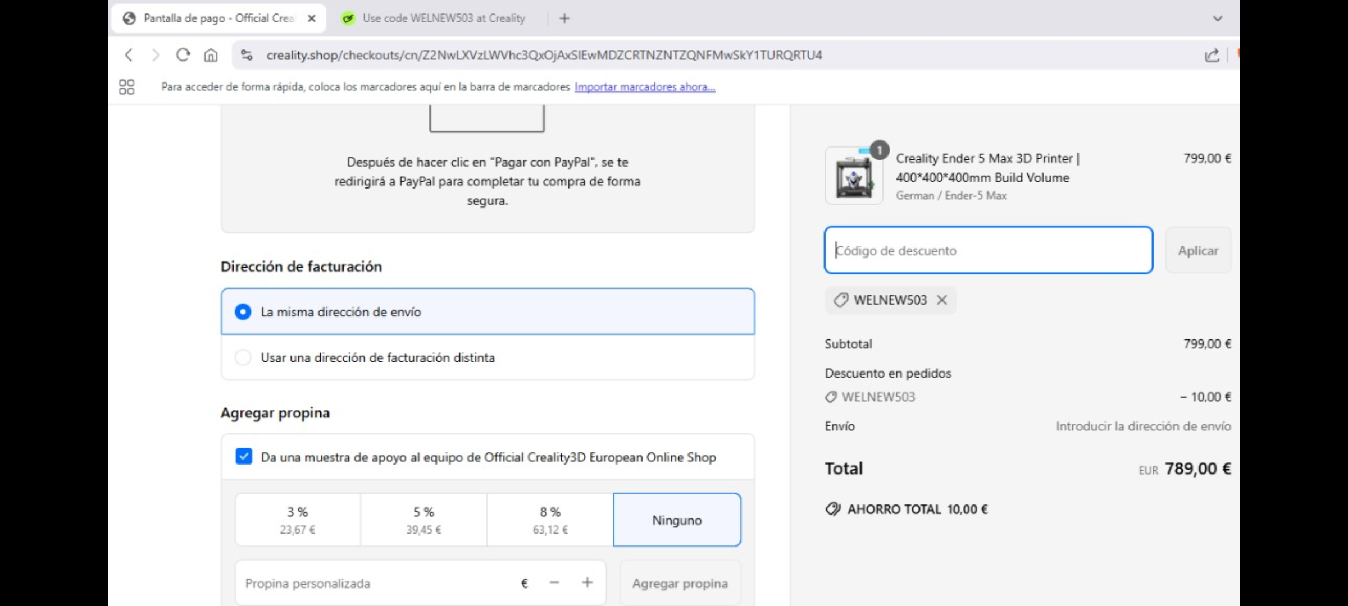This screenshot has height=606, width=1348.
Task: Click the share page icon
Action: tap(1212, 55)
